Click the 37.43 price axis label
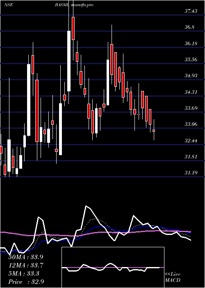The image size is (205, 288). [x=191, y=11]
